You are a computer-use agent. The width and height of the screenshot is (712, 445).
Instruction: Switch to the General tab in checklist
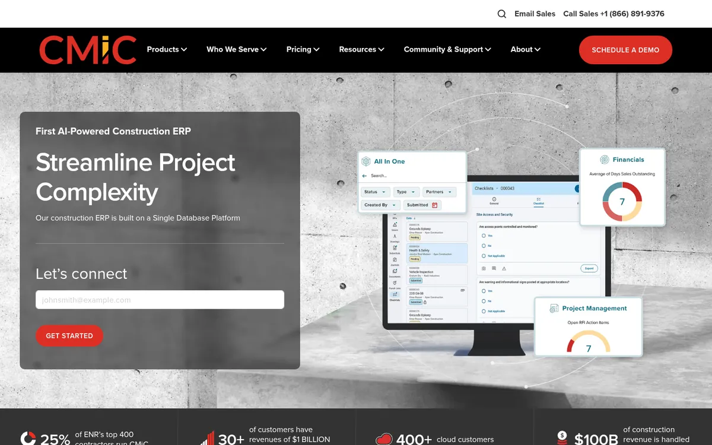pos(494,201)
